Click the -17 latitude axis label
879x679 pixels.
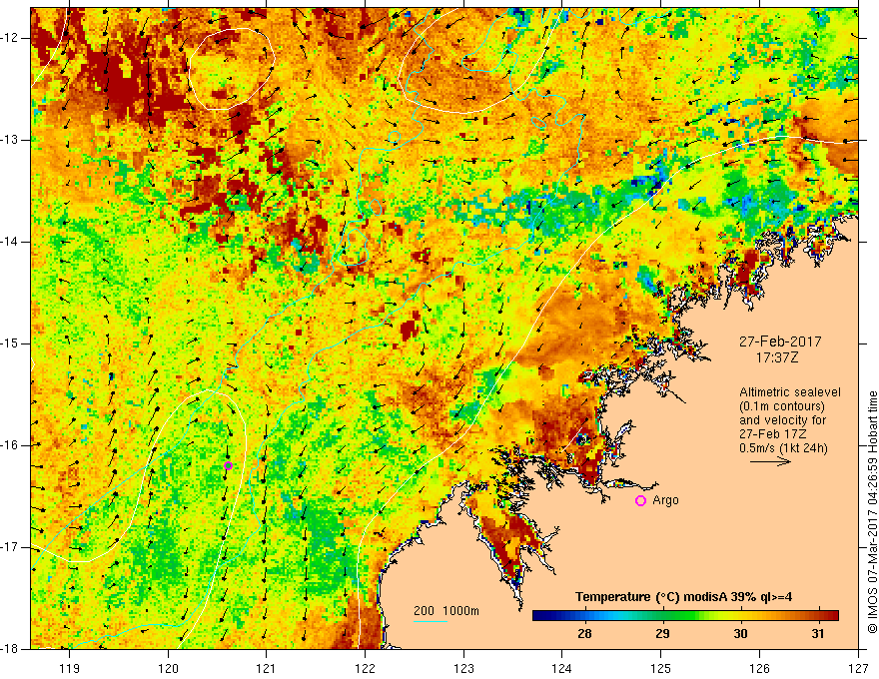point(10,547)
